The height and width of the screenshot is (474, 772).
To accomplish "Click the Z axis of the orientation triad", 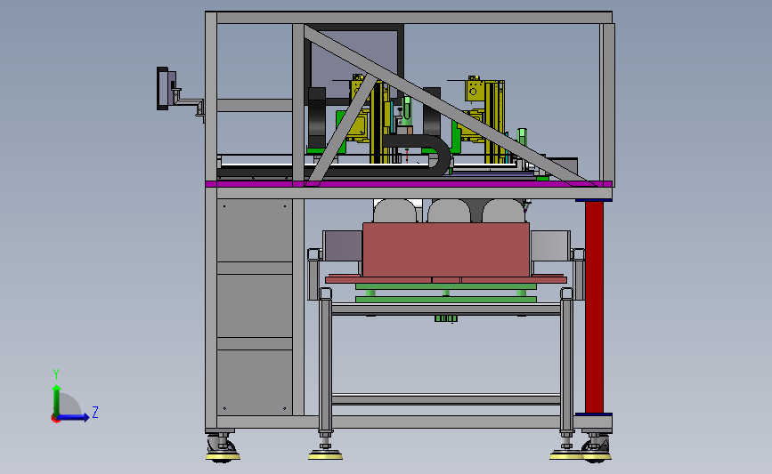I will [72, 417].
